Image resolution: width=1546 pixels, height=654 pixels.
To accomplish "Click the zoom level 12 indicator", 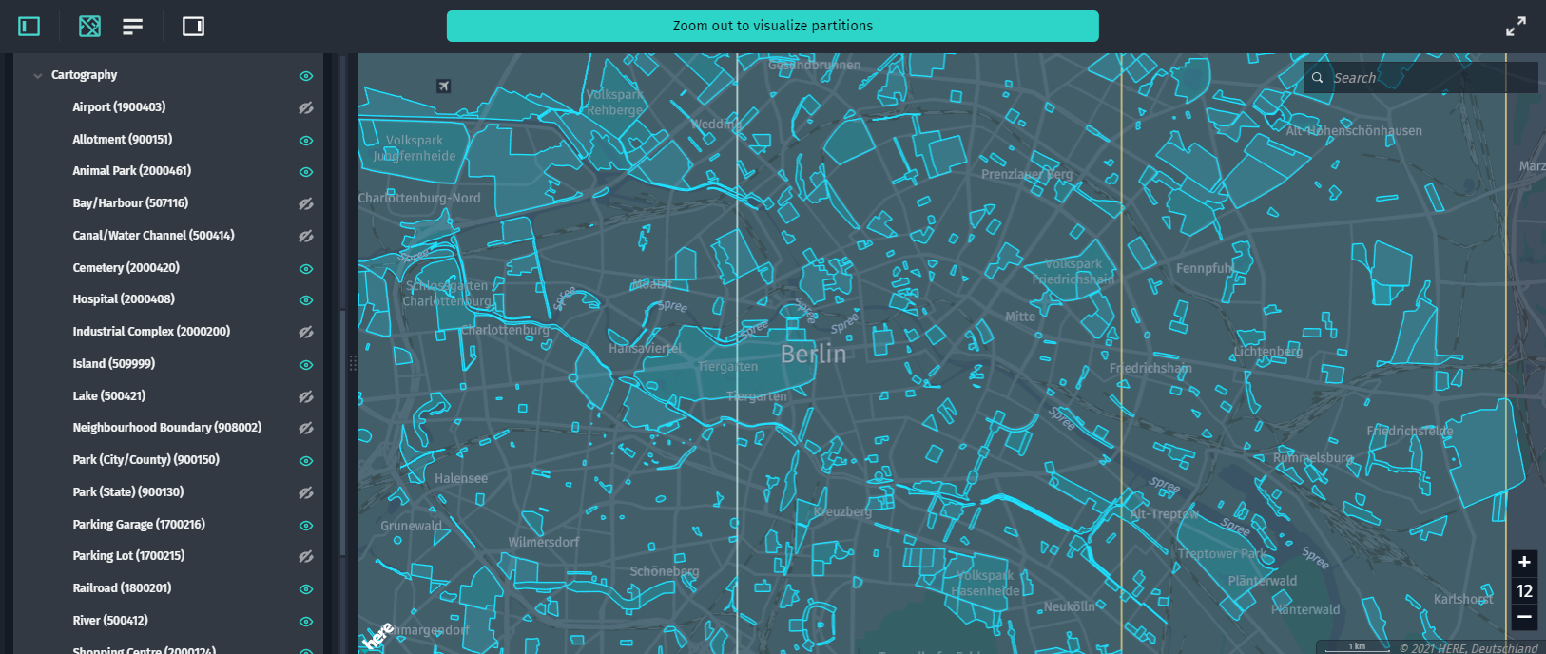I will (1524, 590).
